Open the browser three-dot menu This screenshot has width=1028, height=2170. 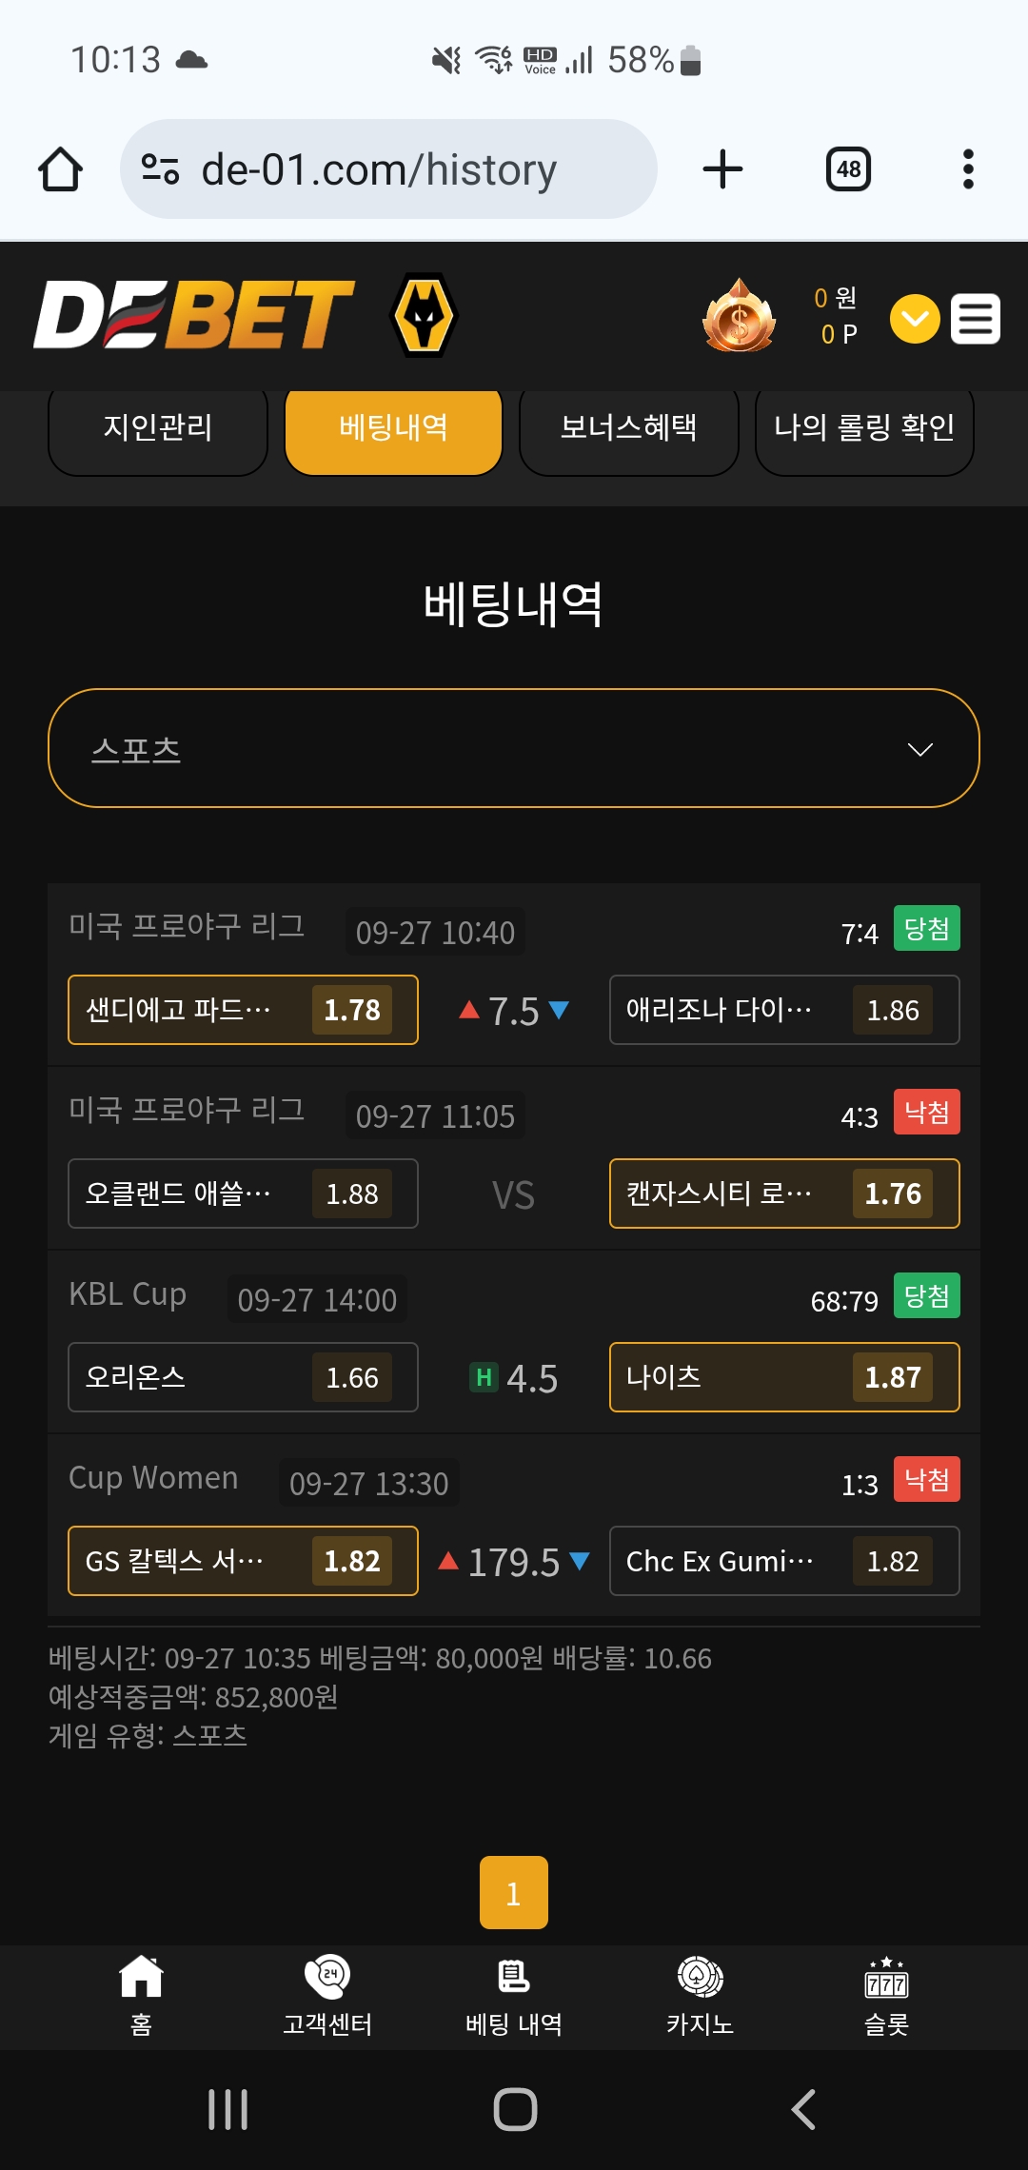[x=968, y=169]
